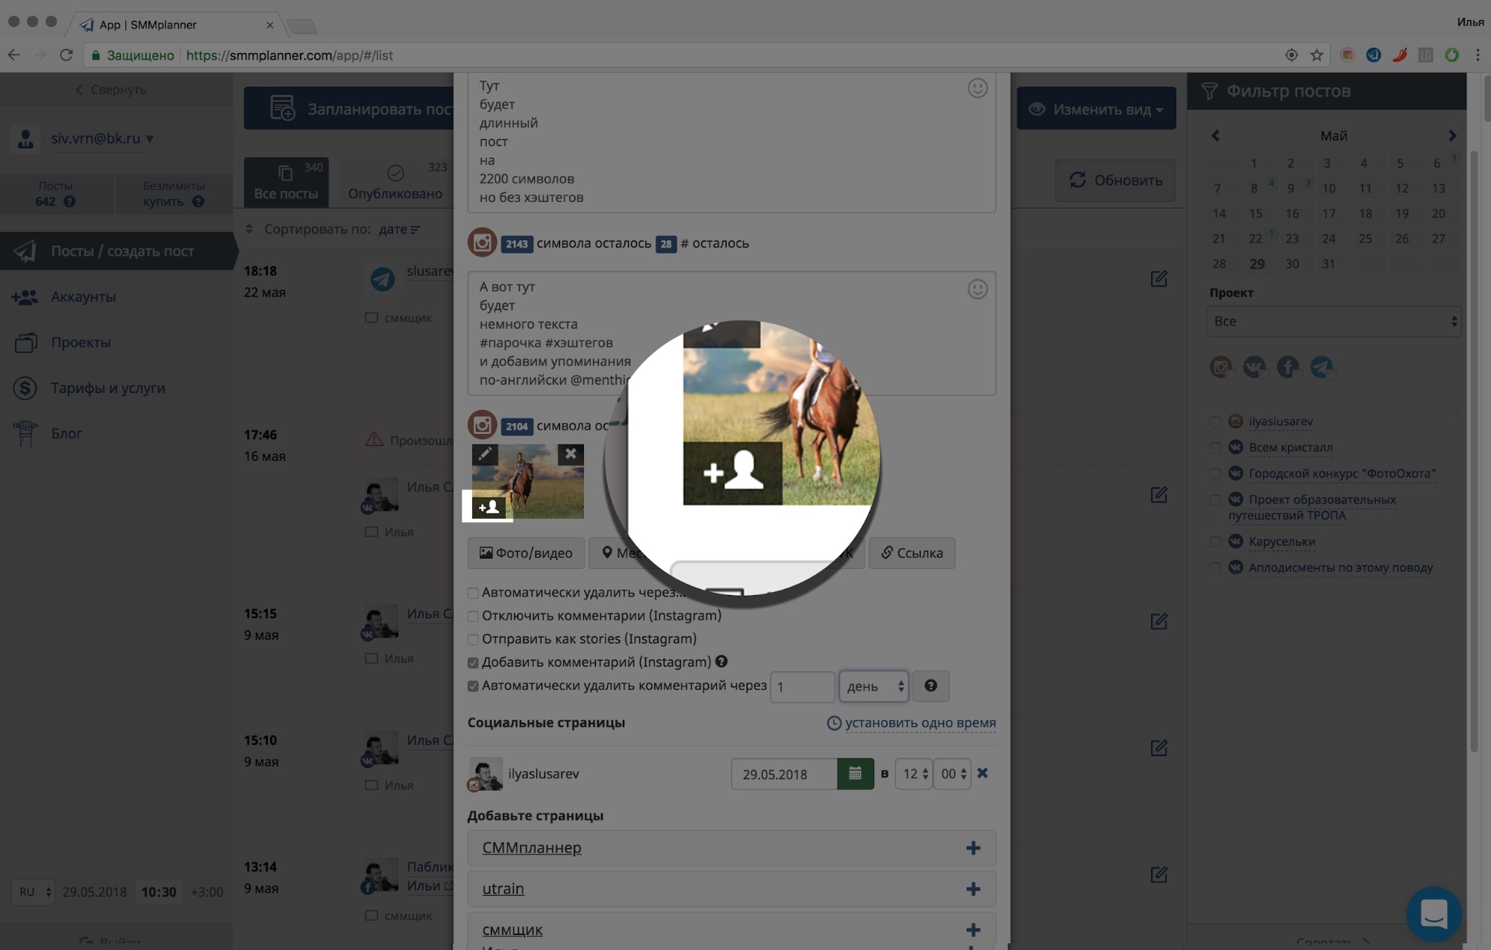This screenshot has width=1491, height=950.
Task: Filter by Instagram network icon
Action: [1221, 367]
